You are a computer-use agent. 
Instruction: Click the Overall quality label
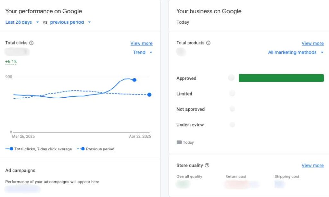[x=189, y=176]
